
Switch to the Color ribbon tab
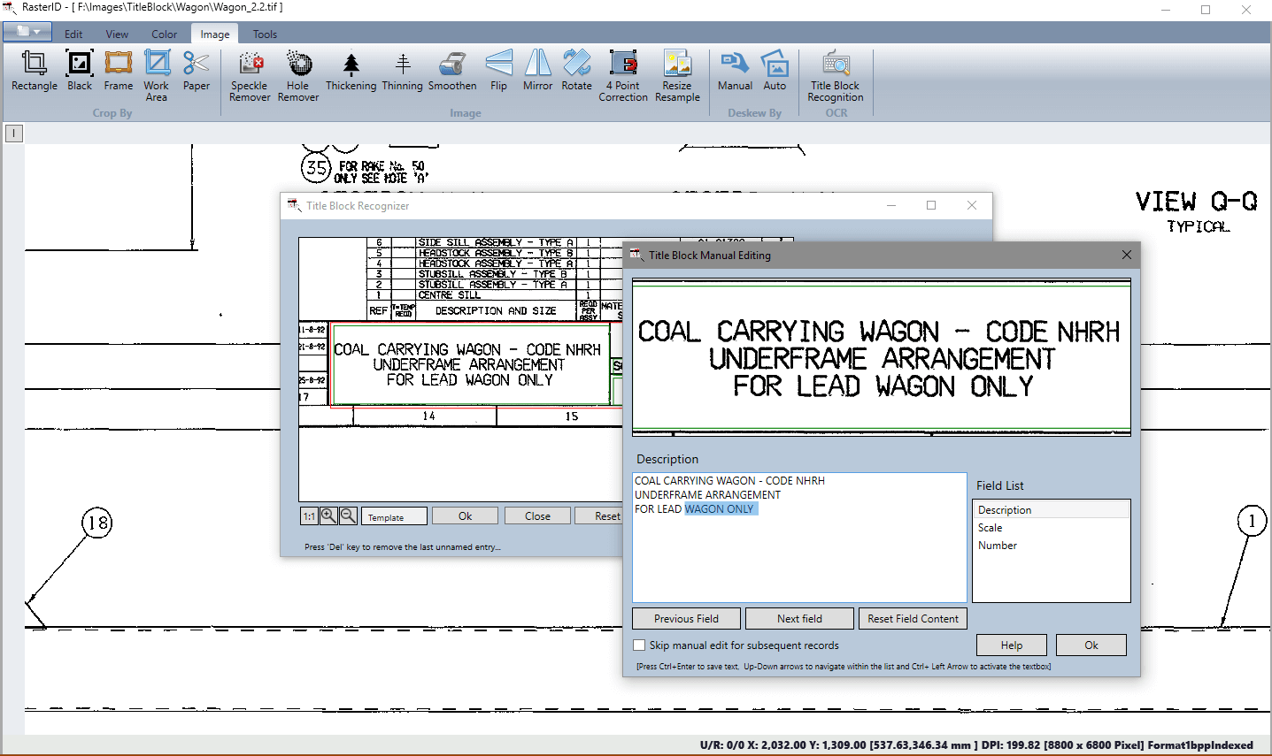164,34
